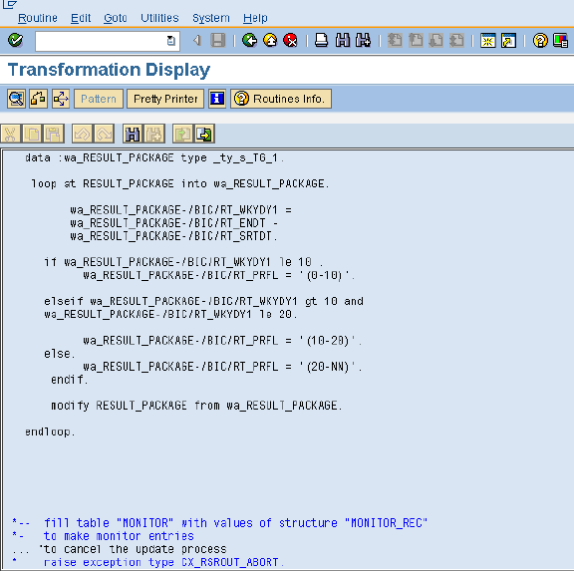
Task: Click the green Back arrow icon
Action: (x=249, y=40)
